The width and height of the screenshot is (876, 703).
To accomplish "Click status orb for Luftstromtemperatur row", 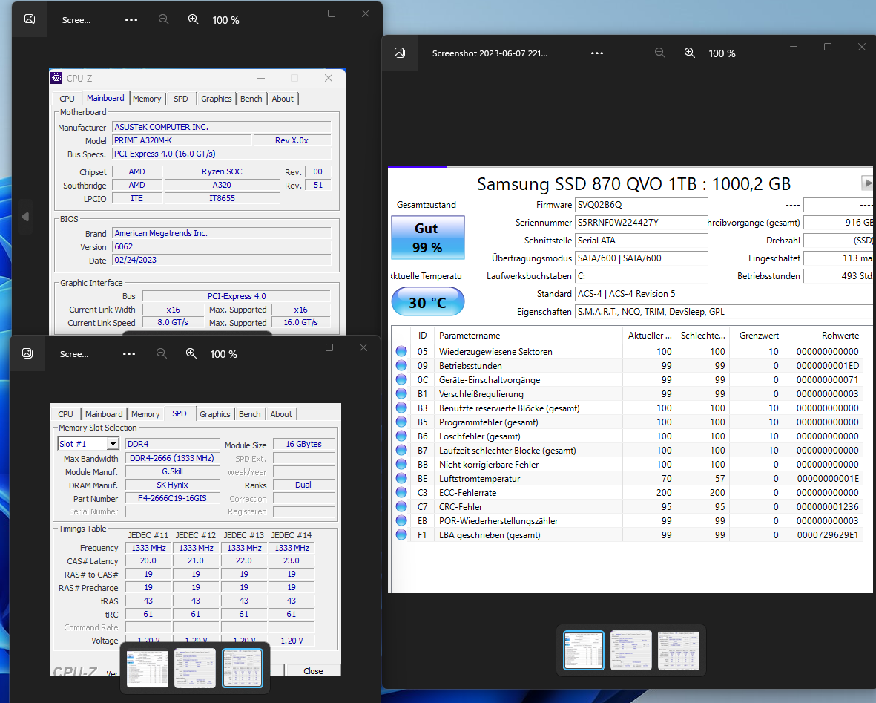I will pyautogui.click(x=401, y=478).
